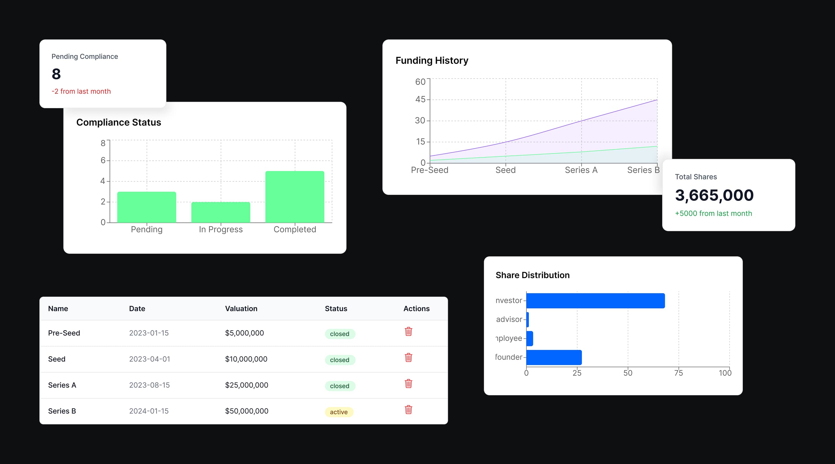Open the Total Shares stat card
Screen dimensions: 835x464
point(728,195)
